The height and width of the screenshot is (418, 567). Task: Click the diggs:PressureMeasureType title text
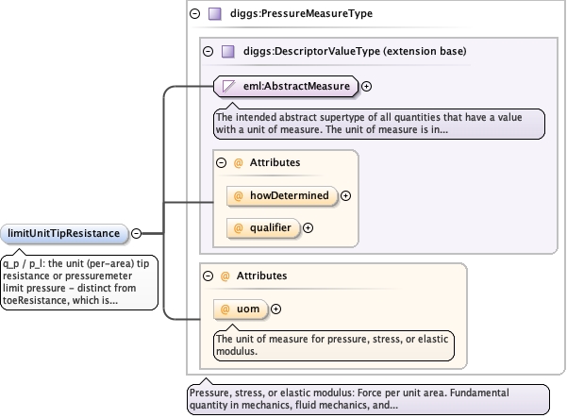(301, 14)
